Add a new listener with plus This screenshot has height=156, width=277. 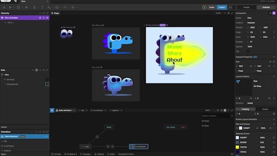(x=232, y=116)
